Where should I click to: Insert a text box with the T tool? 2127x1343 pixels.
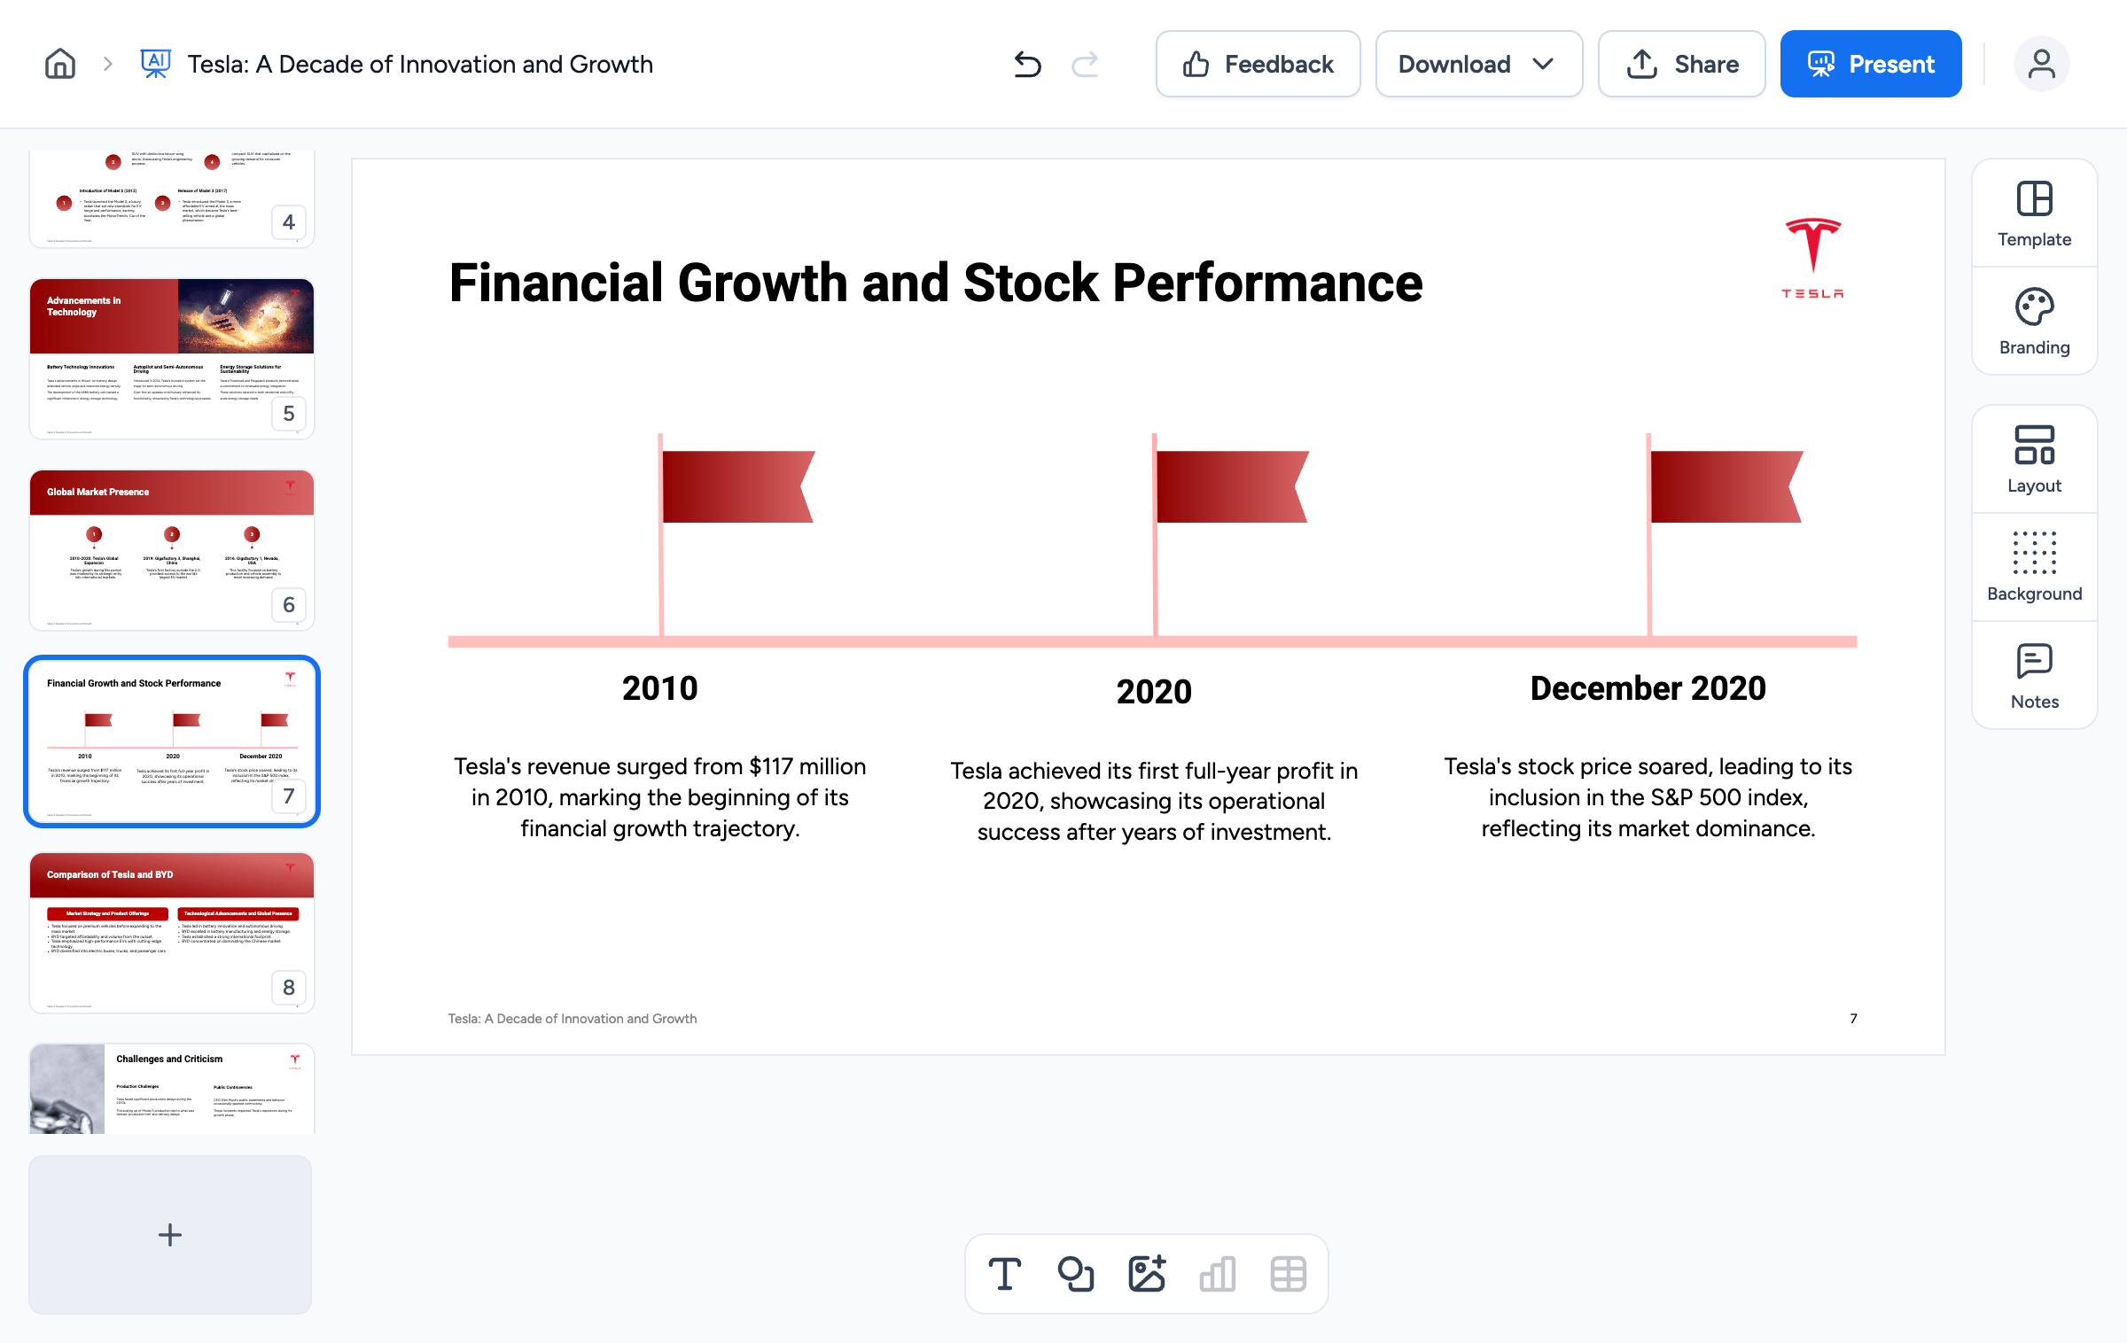[x=1004, y=1274]
